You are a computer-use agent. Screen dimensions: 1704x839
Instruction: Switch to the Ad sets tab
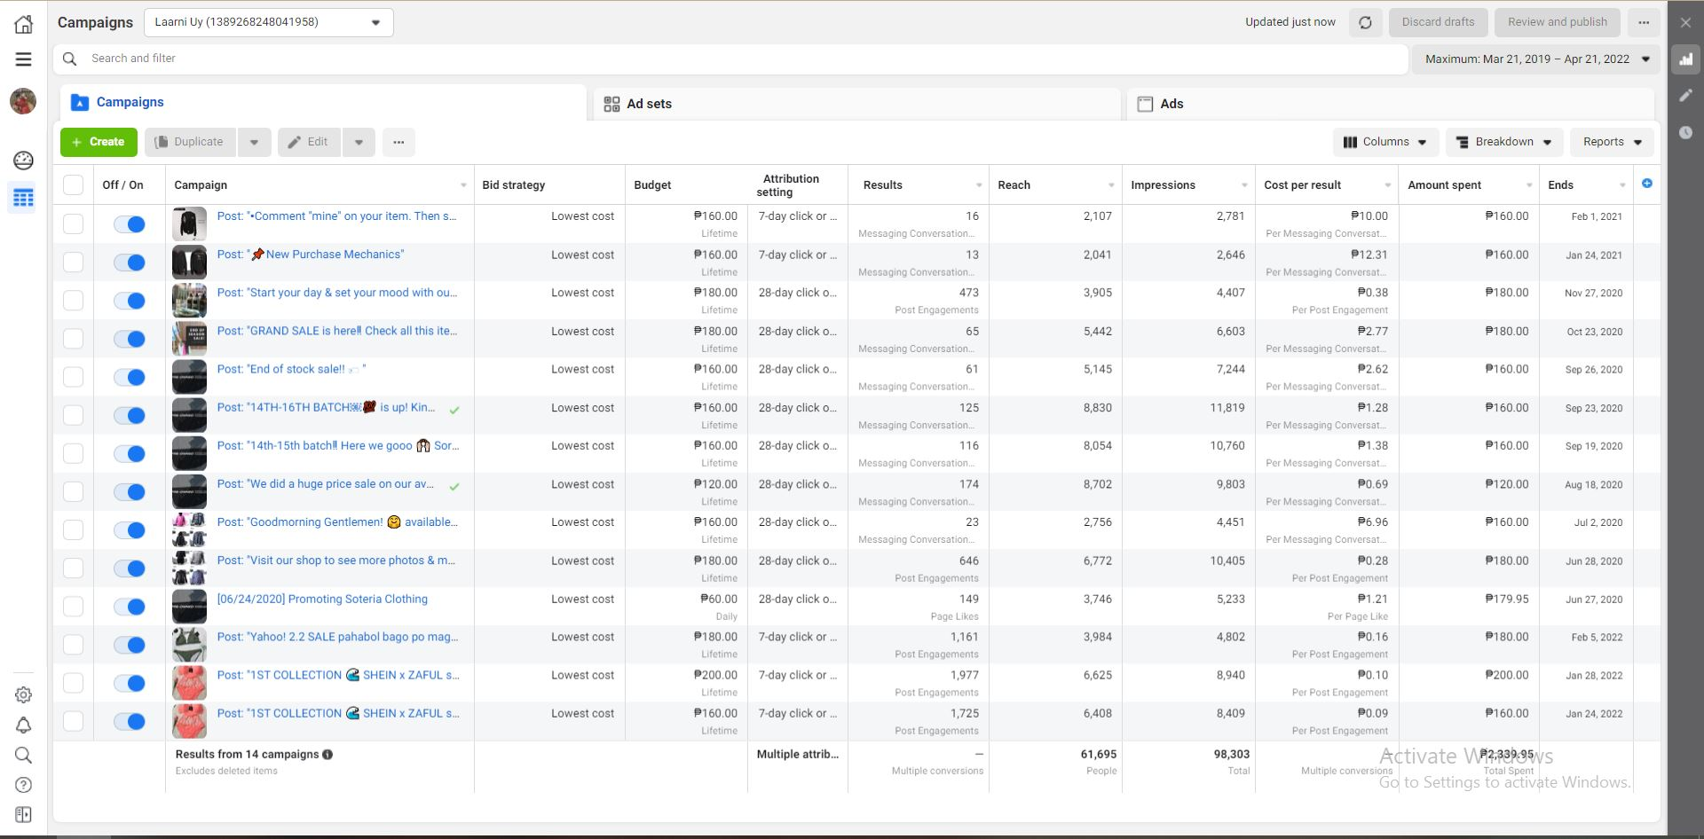click(x=857, y=104)
